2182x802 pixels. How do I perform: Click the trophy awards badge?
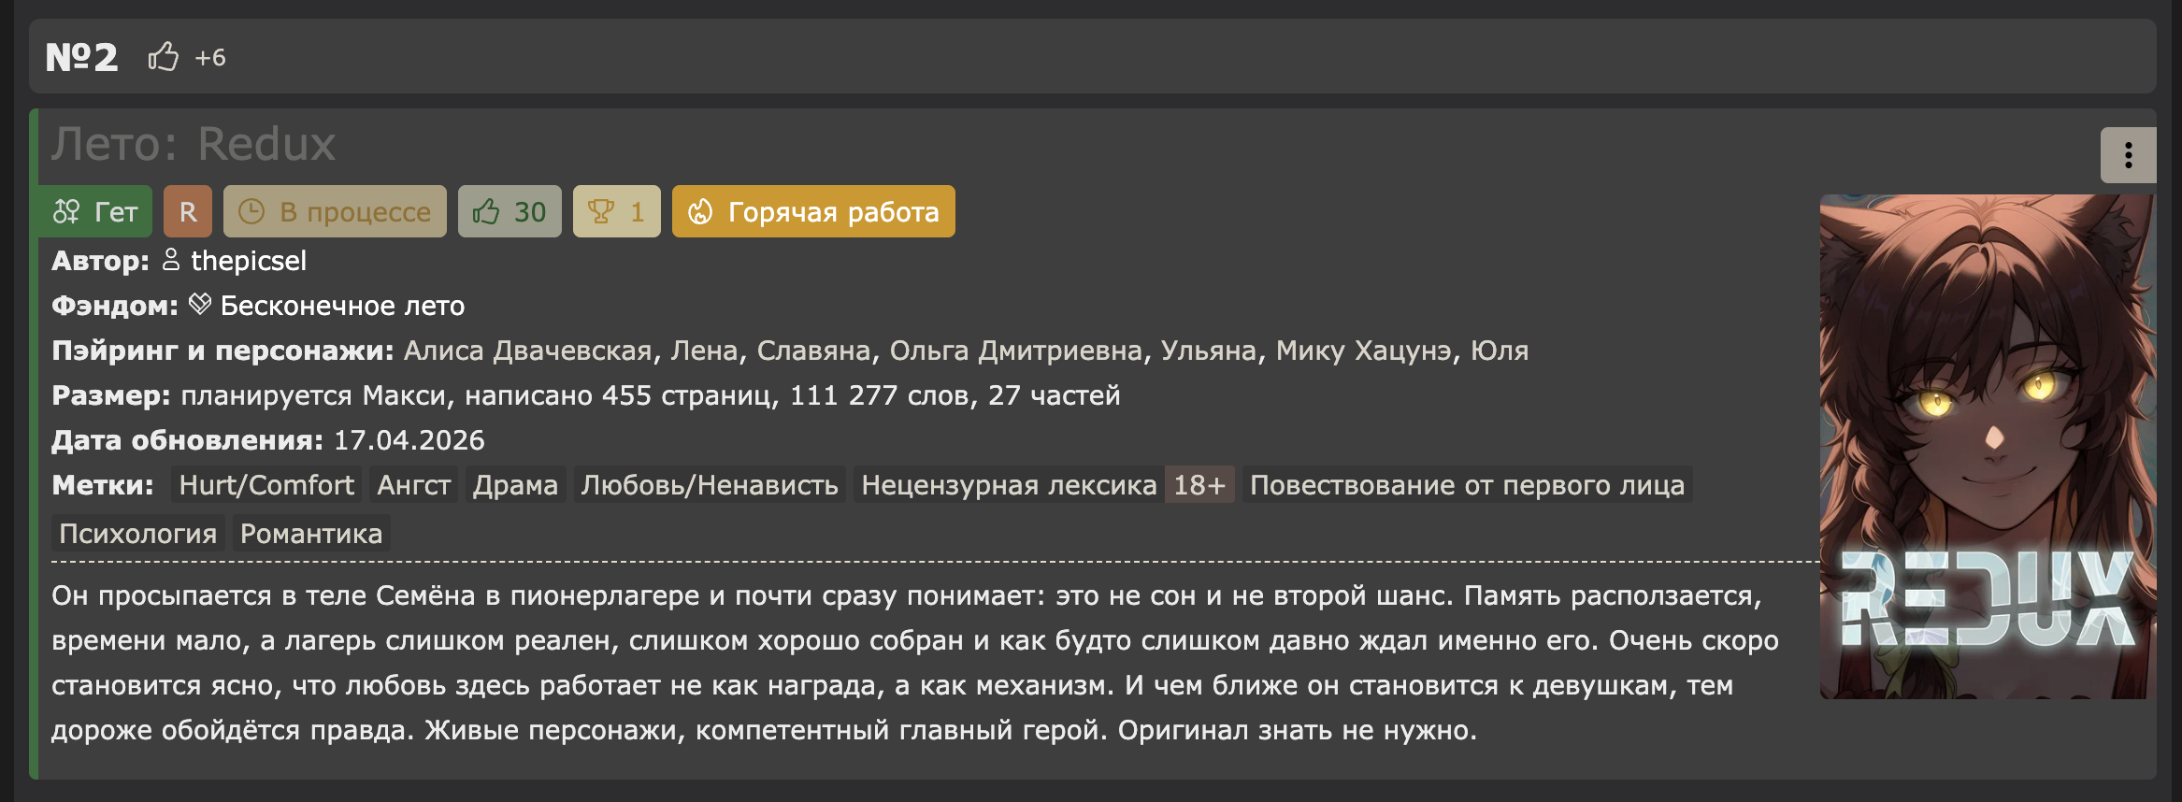coord(617,212)
